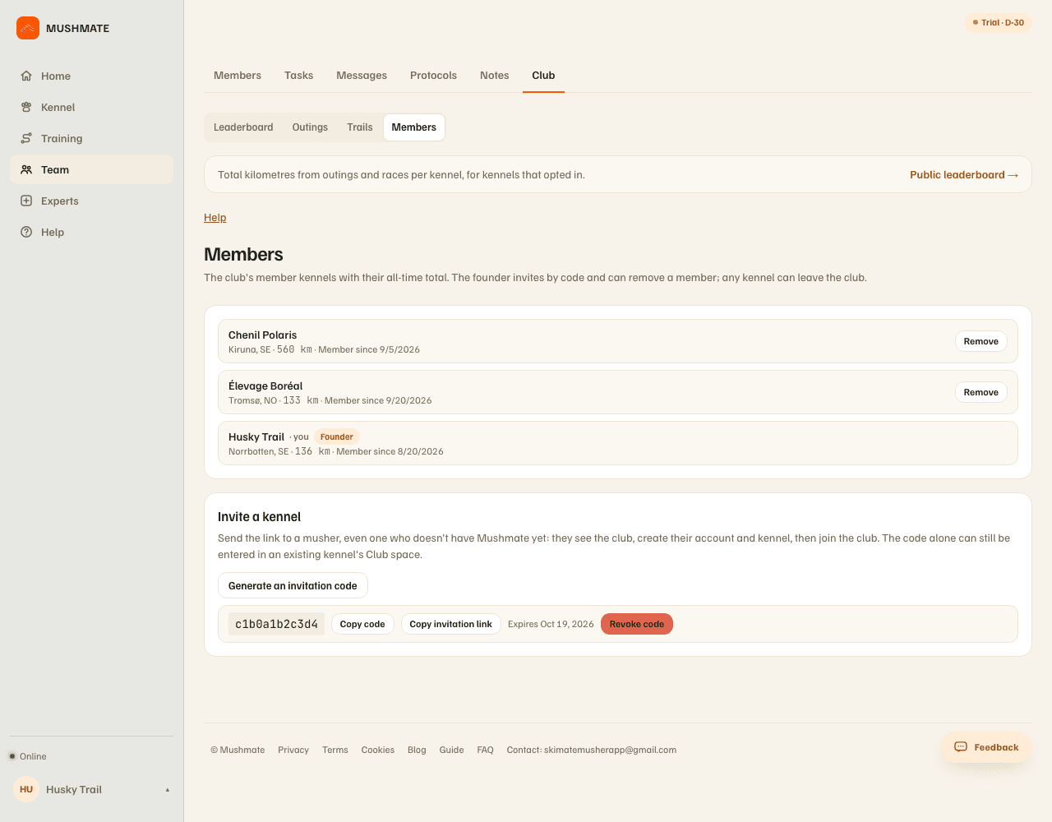Open the Public leaderboard link
The height and width of the screenshot is (822, 1052).
tap(964, 175)
